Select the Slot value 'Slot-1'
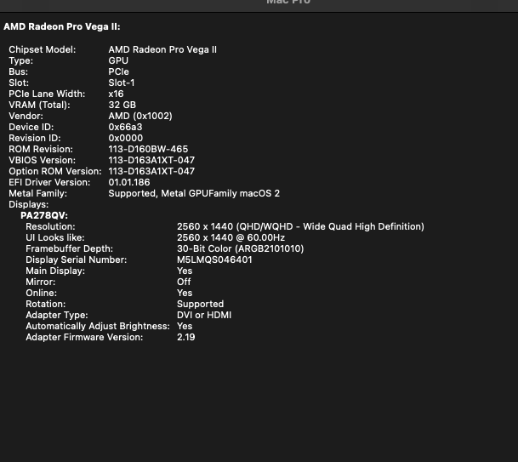 [122, 83]
